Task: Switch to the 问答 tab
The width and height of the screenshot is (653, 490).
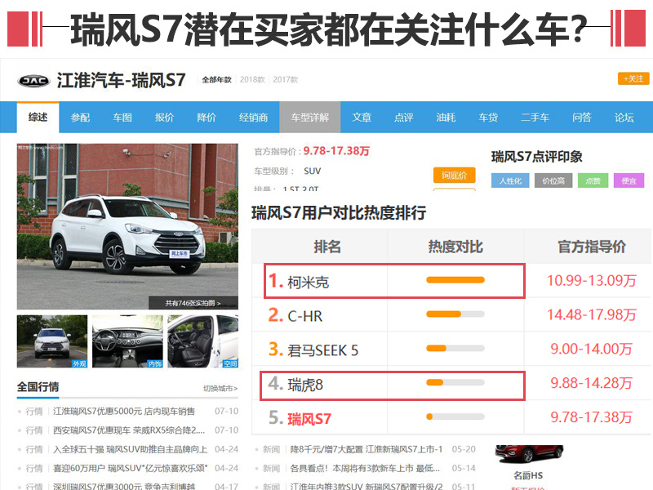Action: coord(581,118)
